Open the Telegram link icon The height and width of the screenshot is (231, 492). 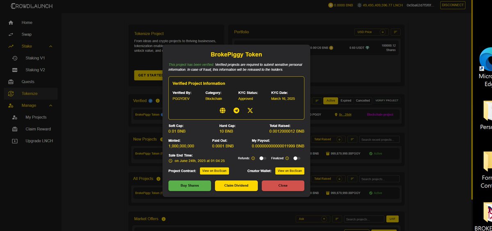point(236,110)
